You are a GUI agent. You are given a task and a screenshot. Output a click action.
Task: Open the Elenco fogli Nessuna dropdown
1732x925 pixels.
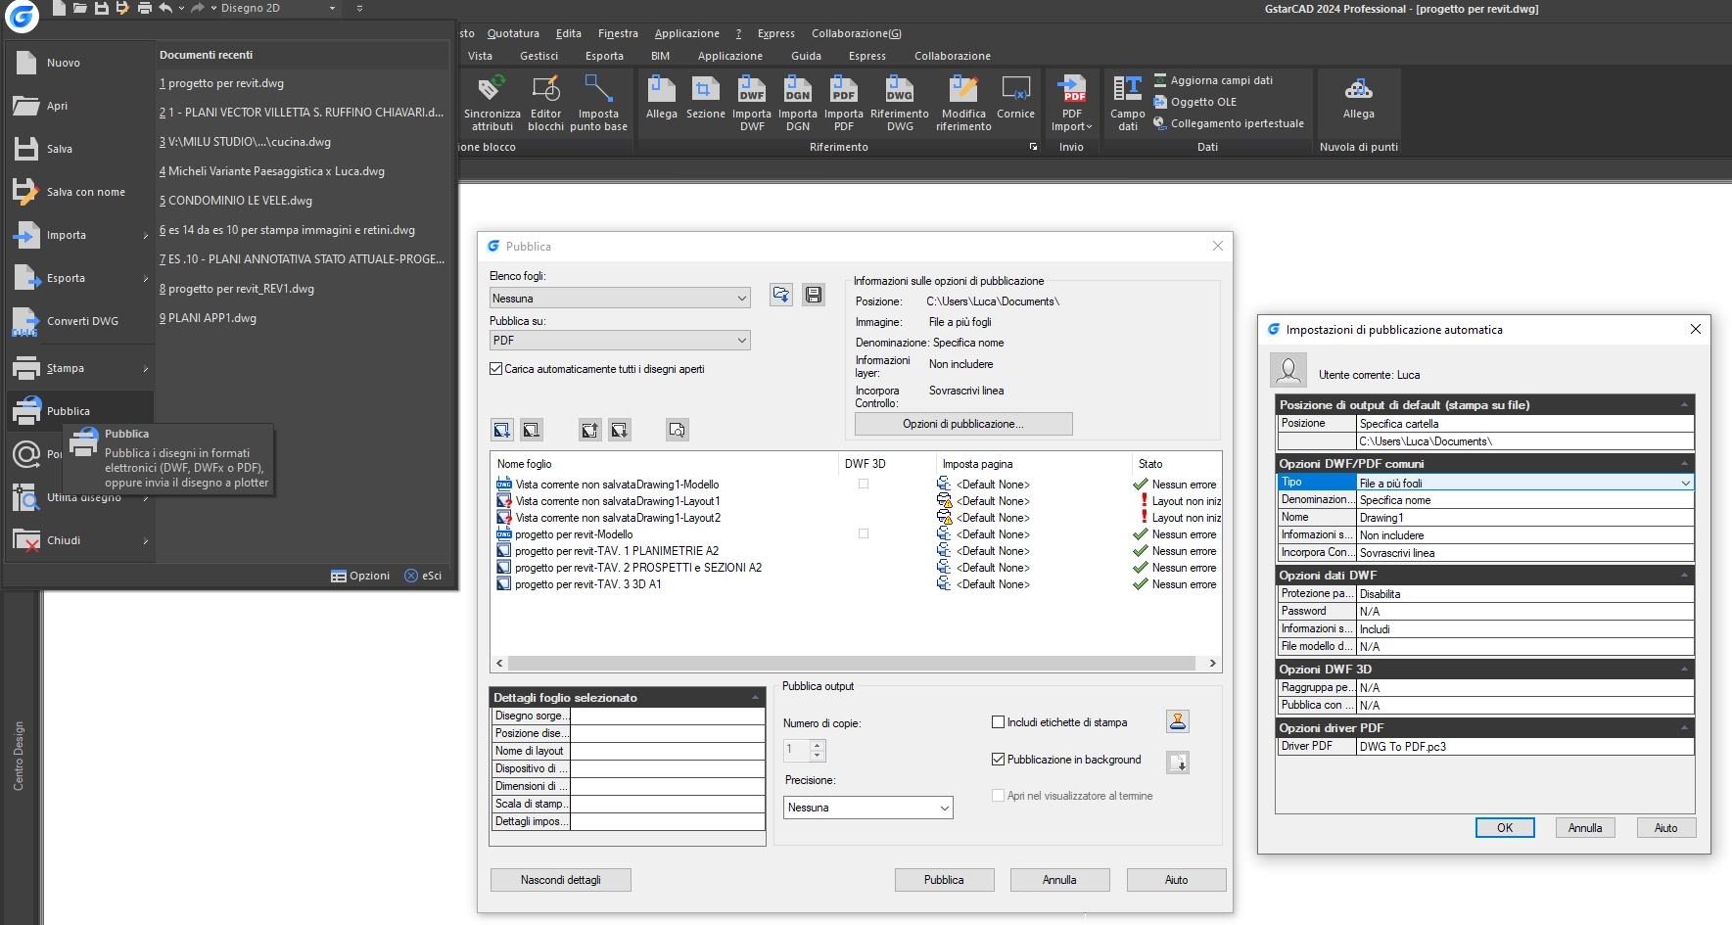(x=620, y=299)
